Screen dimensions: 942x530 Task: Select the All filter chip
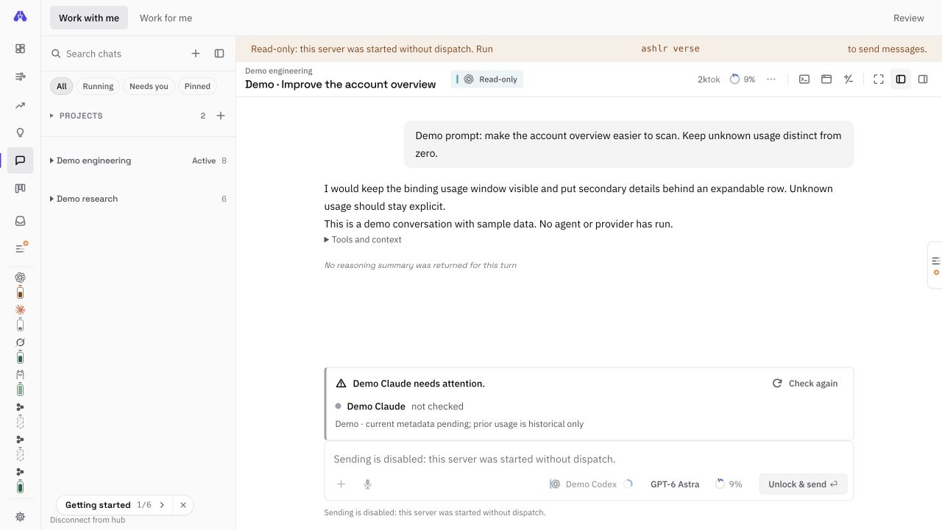(62, 86)
